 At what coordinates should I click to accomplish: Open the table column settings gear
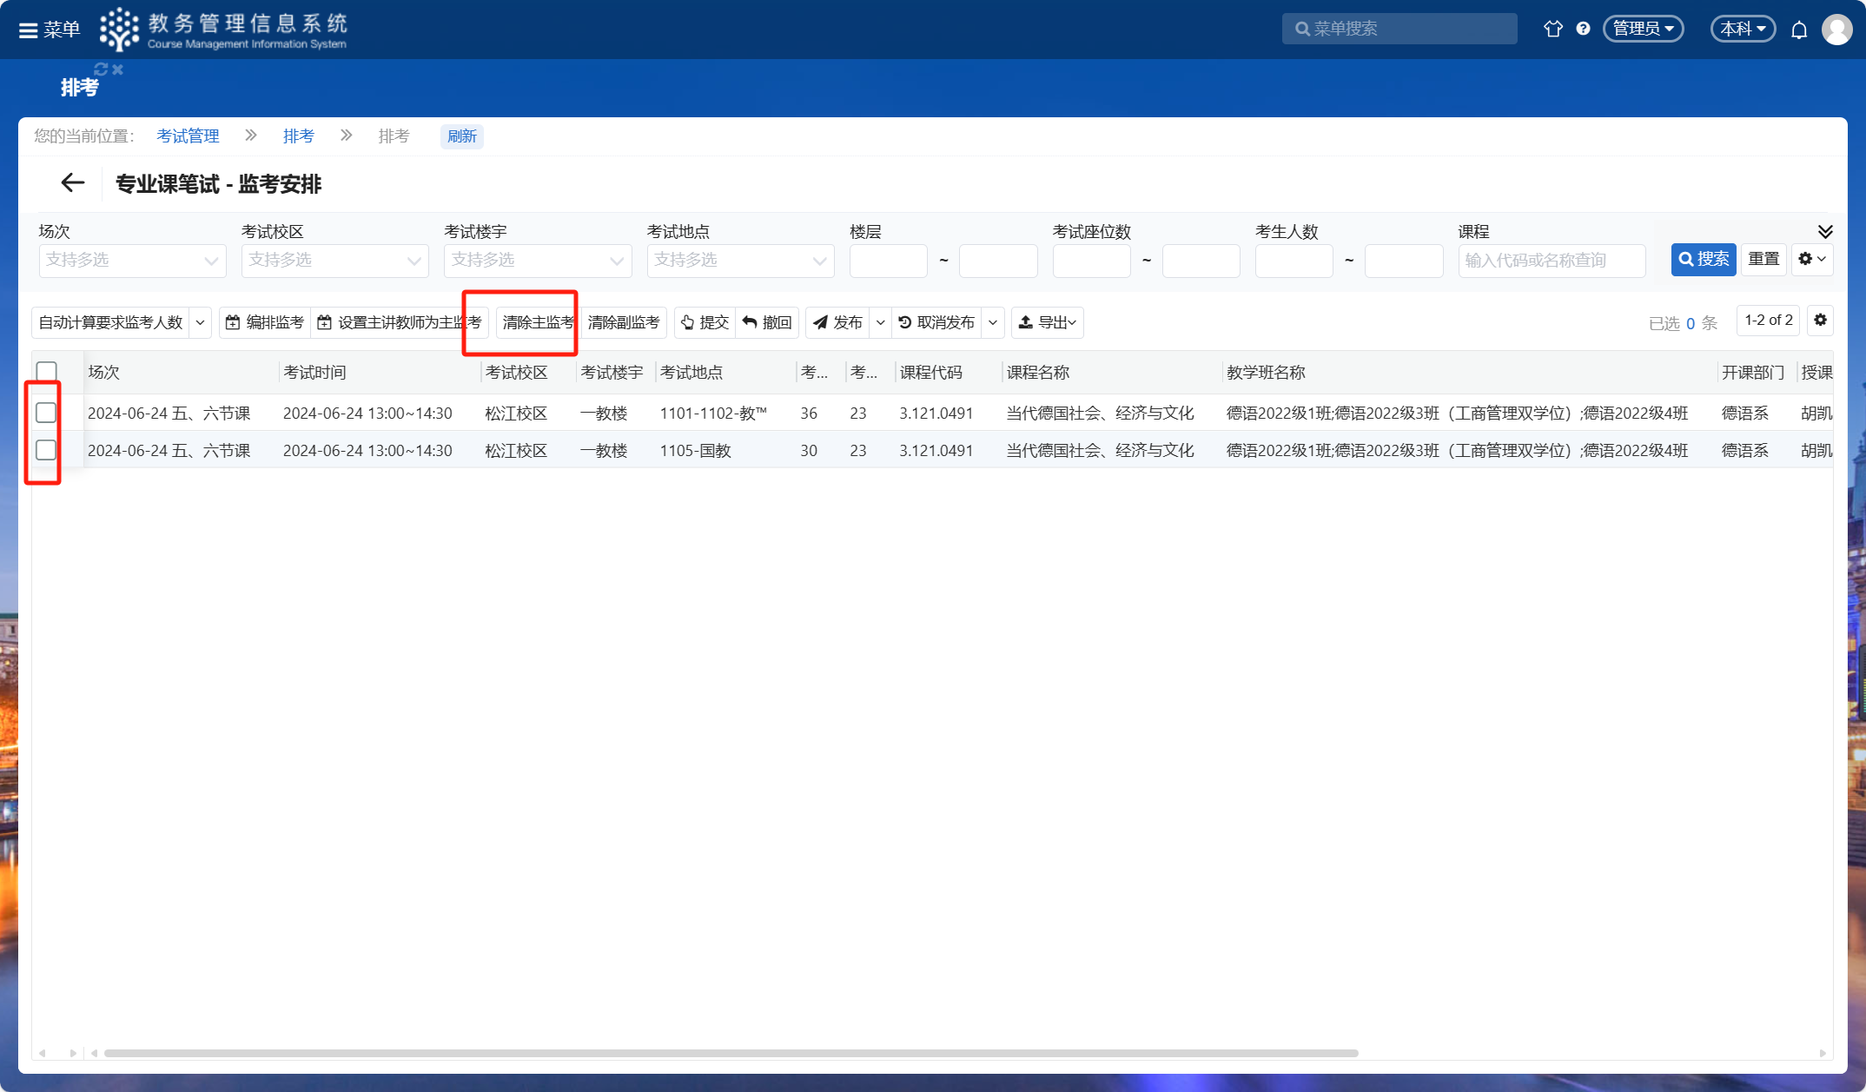click(1820, 321)
